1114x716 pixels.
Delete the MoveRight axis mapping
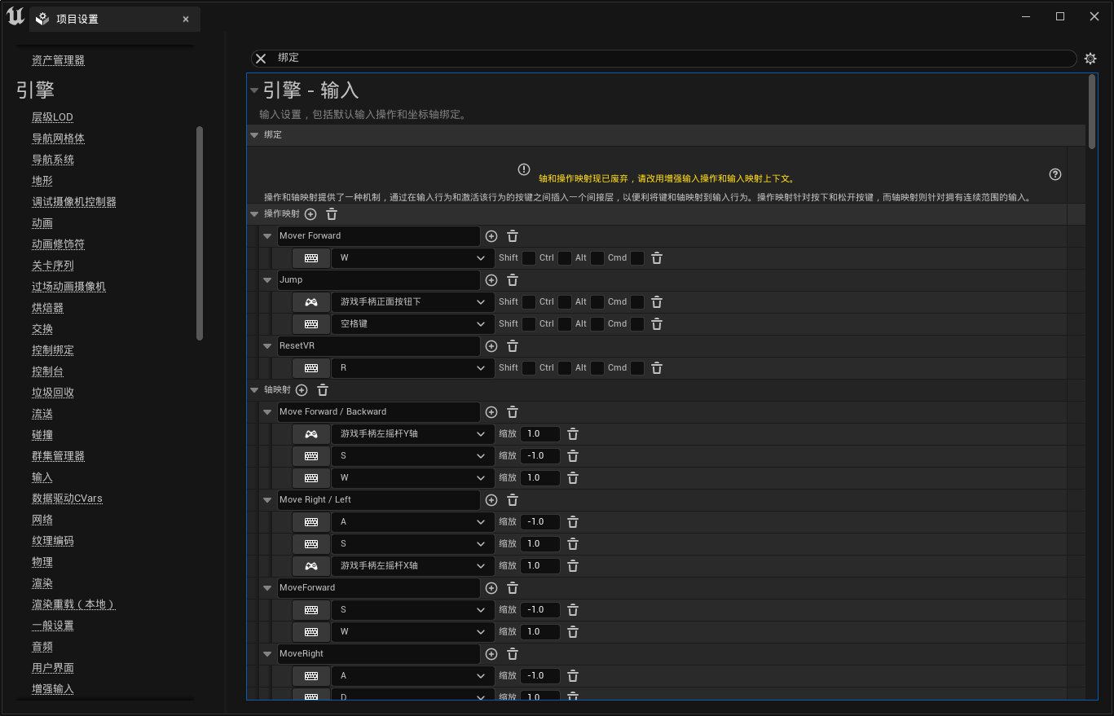tap(513, 654)
